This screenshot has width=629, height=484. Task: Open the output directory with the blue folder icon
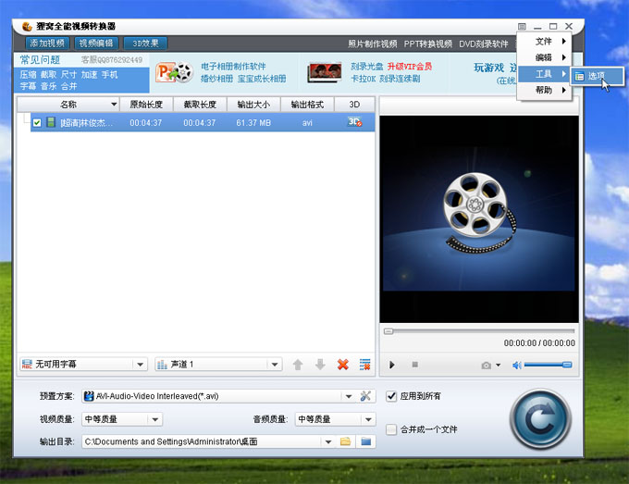pyautogui.click(x=366, y=441)
